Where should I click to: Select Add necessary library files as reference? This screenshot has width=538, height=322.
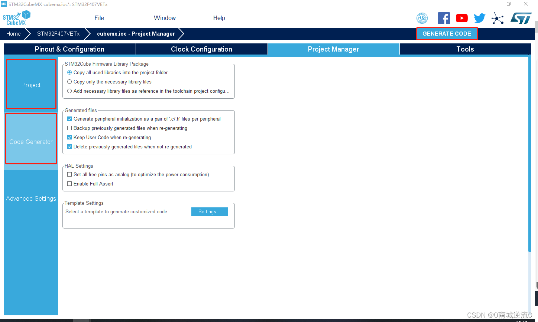click(x=69, y=91)
